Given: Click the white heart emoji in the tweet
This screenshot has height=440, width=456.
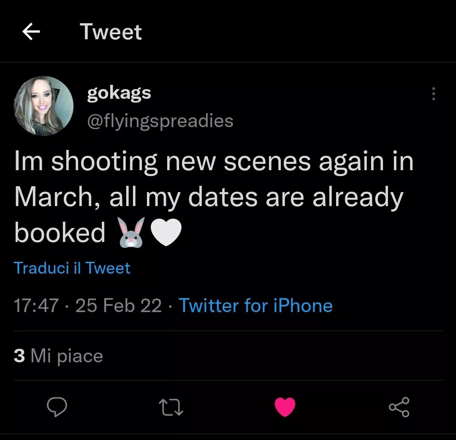Looking at the screenshot, I should (166, 231).
